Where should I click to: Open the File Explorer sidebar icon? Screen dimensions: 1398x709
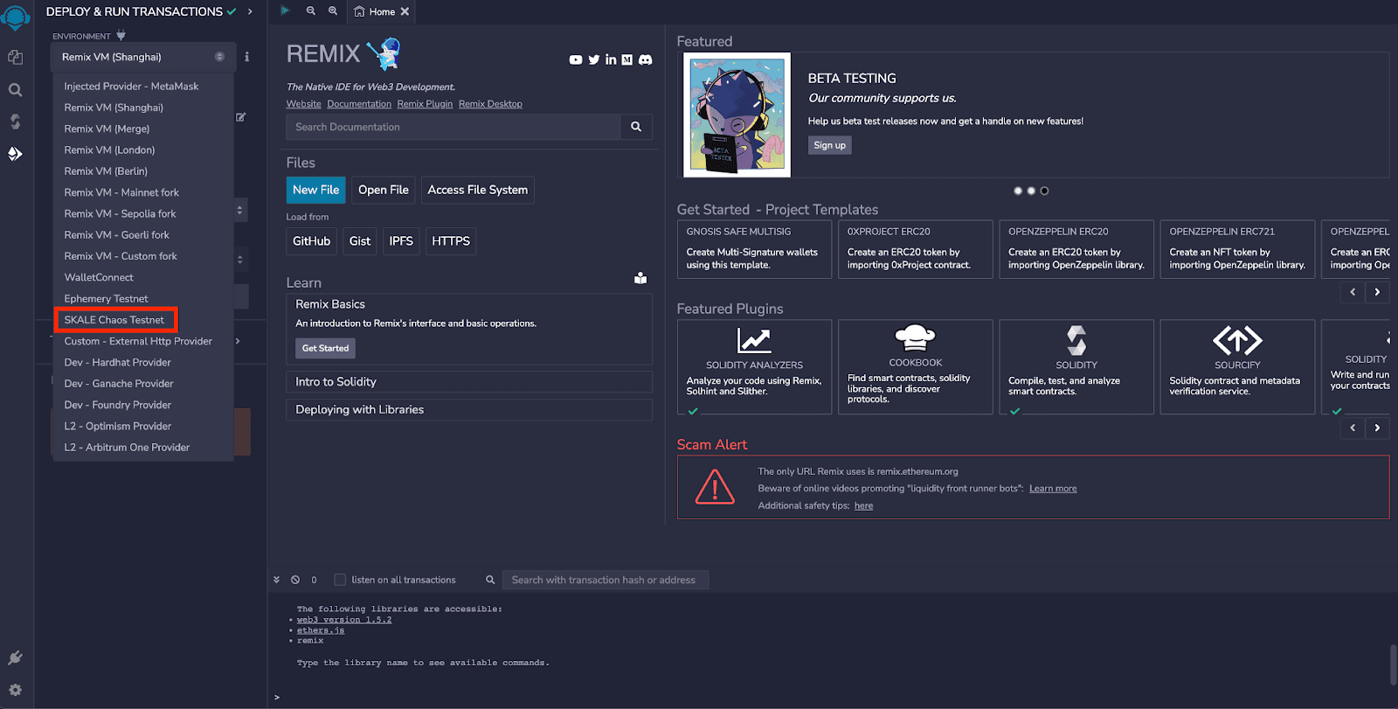click(x=15, y=57)
